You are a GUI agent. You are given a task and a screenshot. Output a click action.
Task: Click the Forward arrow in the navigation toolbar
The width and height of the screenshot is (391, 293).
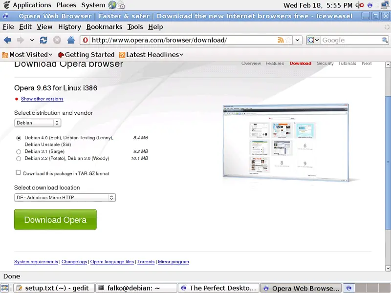21,40
